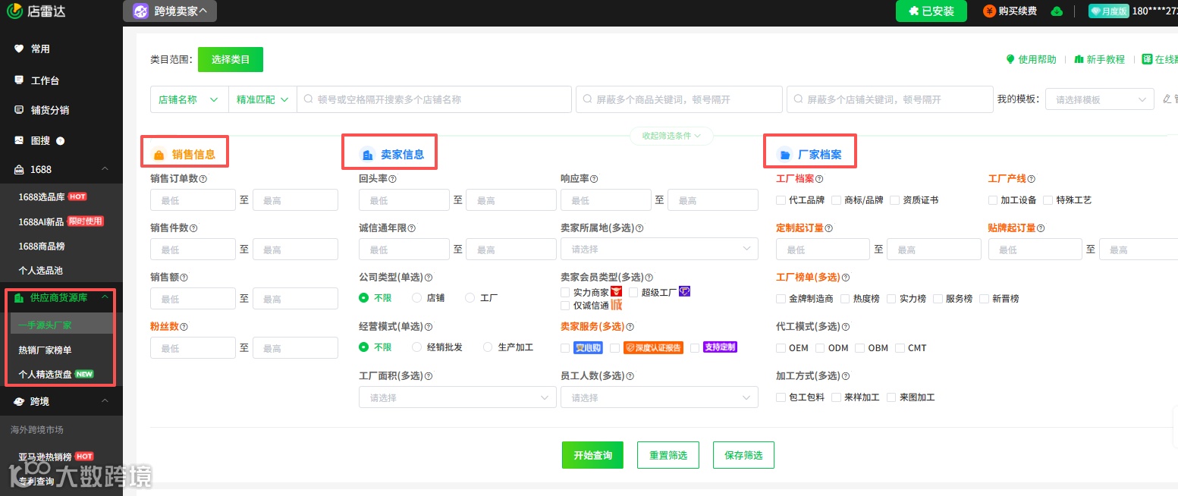Click the green 已安装 button
Viewport: 1178px width, 496px height.
click(x=931, y=11)
